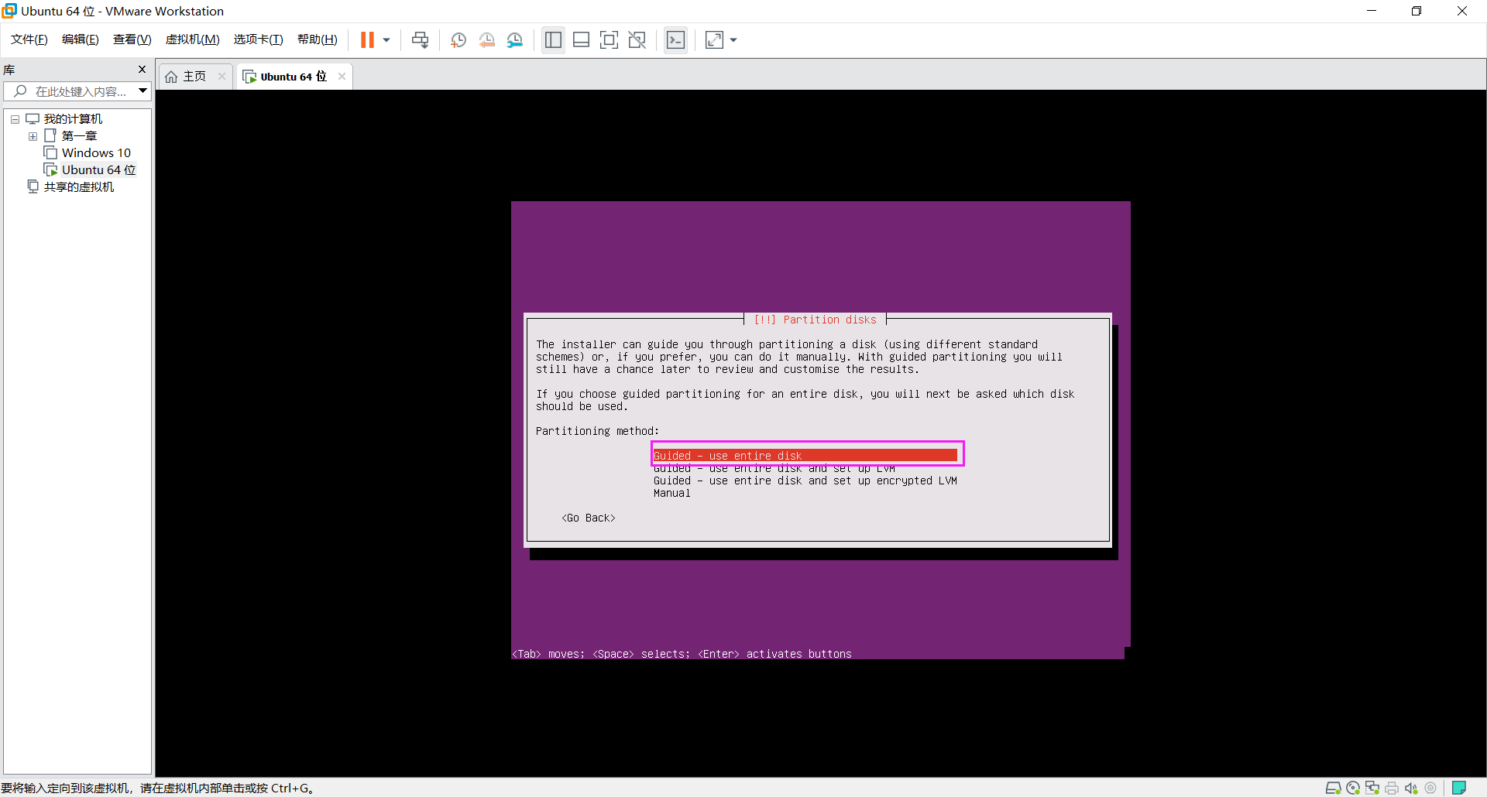Screen dimensions: 1487x797
Task: Close the 主页 tab
Action: click(x=222, y=77)
